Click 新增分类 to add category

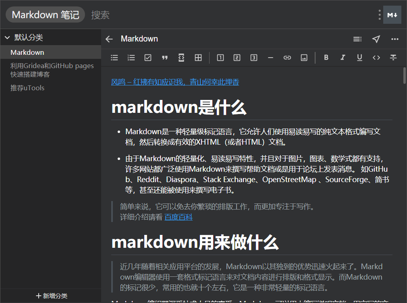click(x=52, y=296)
